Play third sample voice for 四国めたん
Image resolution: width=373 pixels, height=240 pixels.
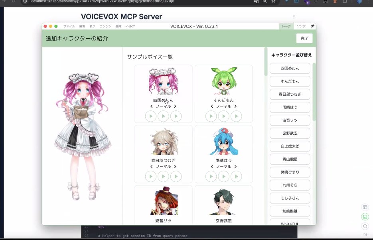point(176,116)
